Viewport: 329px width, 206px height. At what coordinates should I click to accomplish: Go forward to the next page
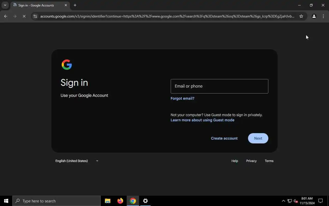[15, 16]
